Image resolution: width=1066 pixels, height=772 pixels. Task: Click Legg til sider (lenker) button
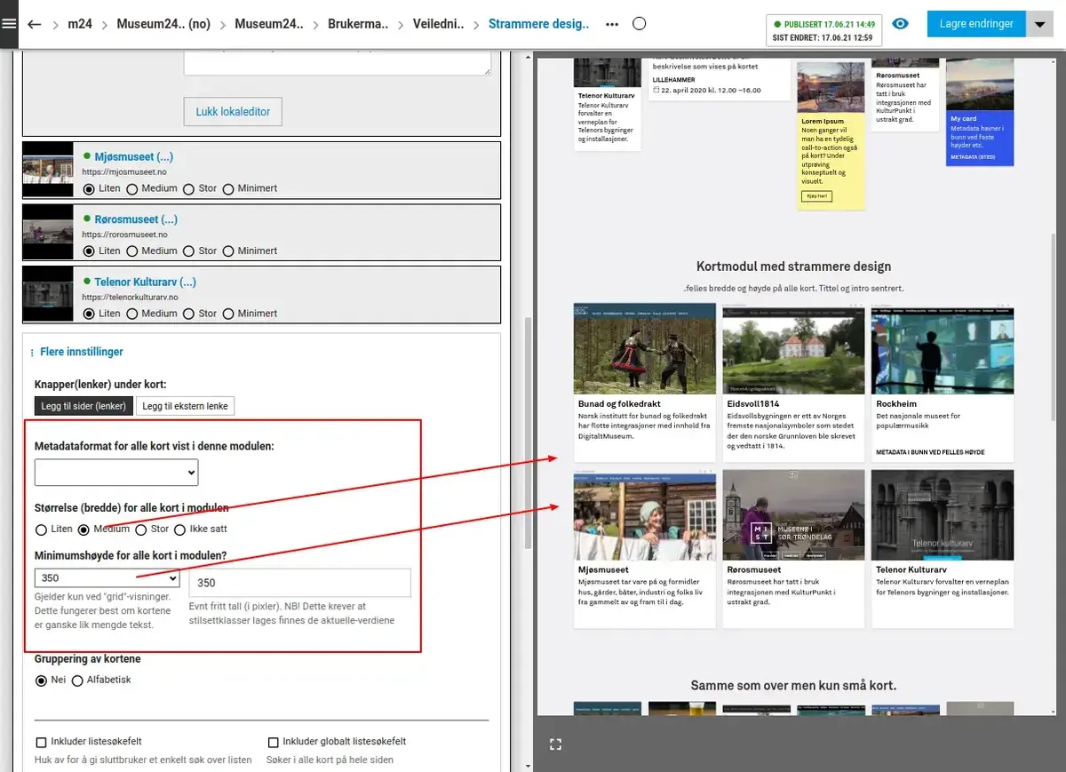[84, 406]
